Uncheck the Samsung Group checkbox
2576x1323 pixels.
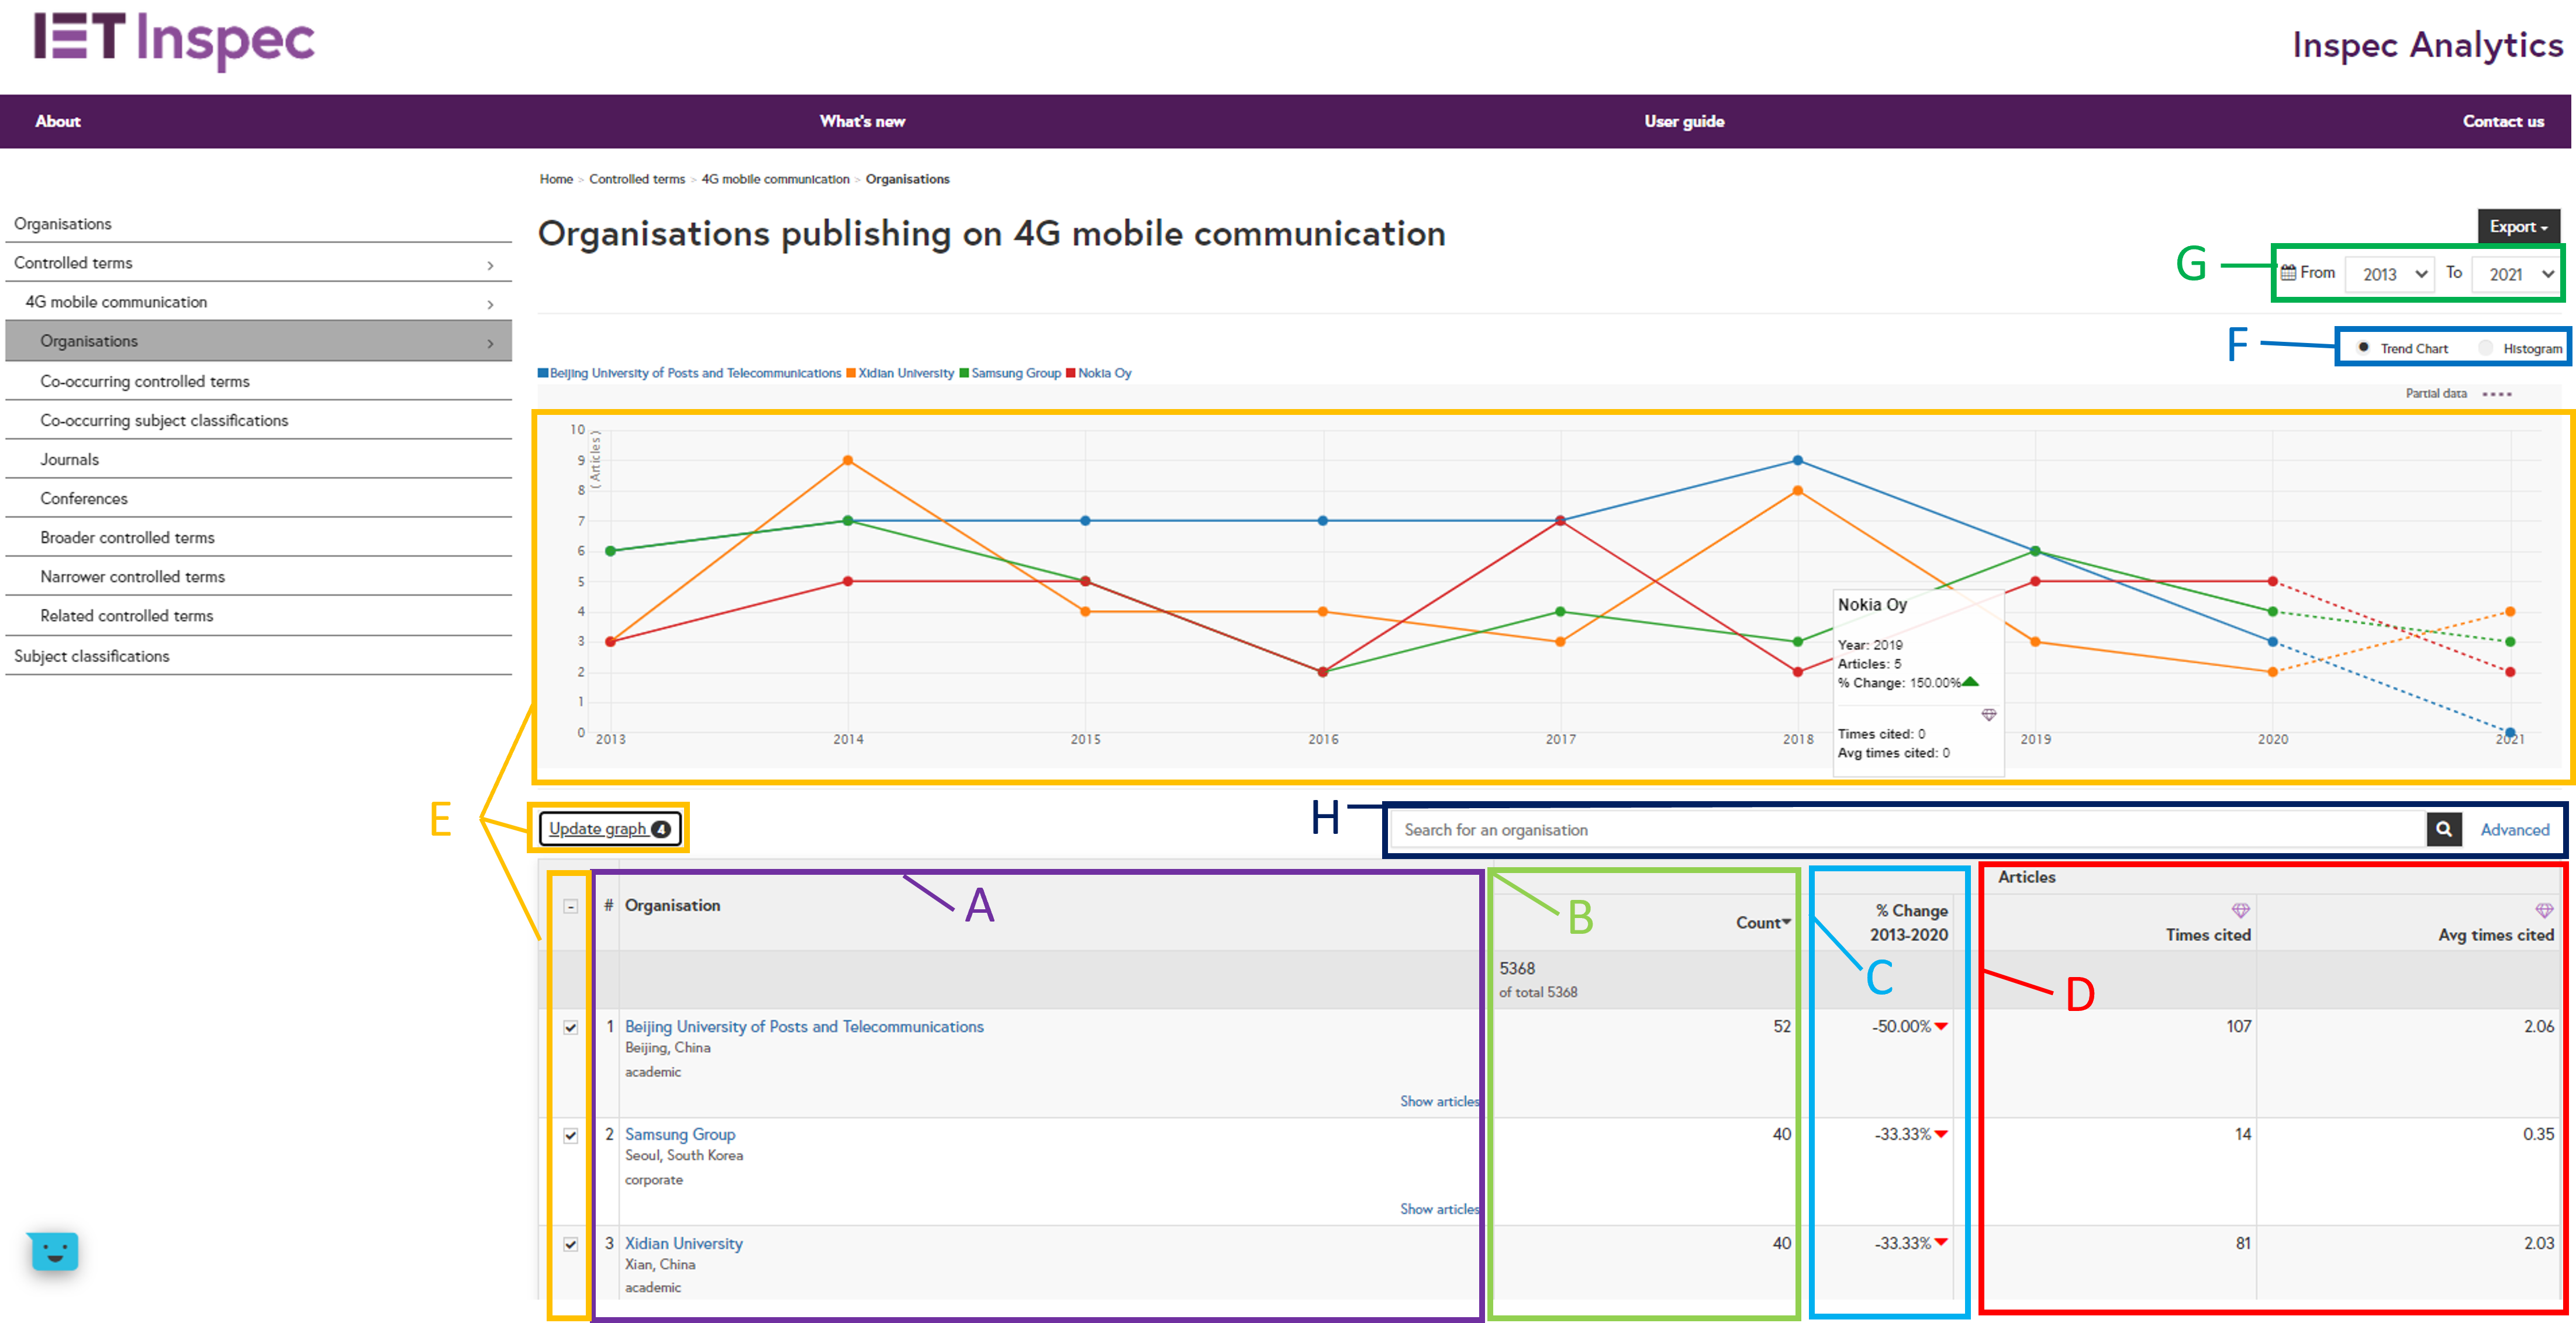click(570, 1135)
